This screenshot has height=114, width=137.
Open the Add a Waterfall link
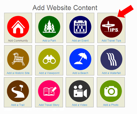pos(111,73)
